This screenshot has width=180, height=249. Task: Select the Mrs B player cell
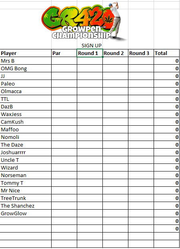click(26, 61)
